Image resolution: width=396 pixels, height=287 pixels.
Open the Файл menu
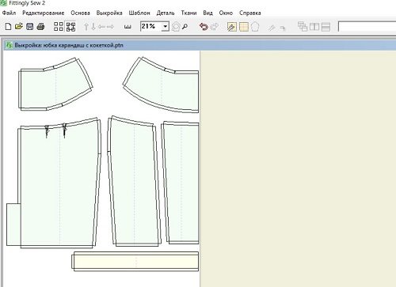[9, 13]
